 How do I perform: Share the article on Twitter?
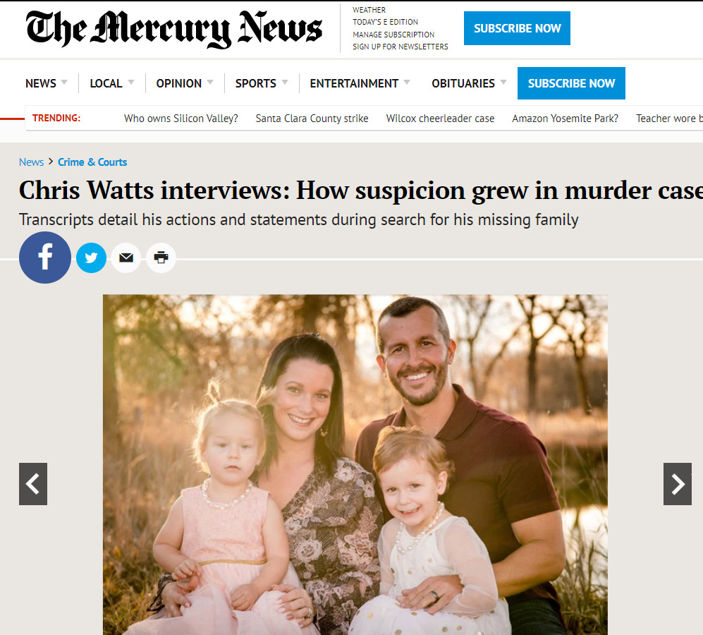click(91, 258)
